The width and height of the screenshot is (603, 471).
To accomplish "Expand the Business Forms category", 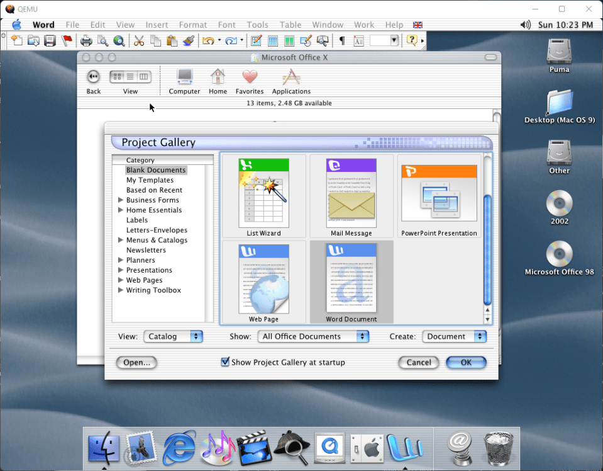I will click(x=121, y=200).
